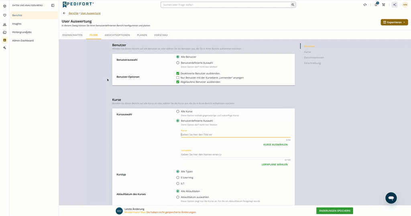Screen dimensions: 411x216
Task: Open notifications via the bell icon
Action: (376, 4)
